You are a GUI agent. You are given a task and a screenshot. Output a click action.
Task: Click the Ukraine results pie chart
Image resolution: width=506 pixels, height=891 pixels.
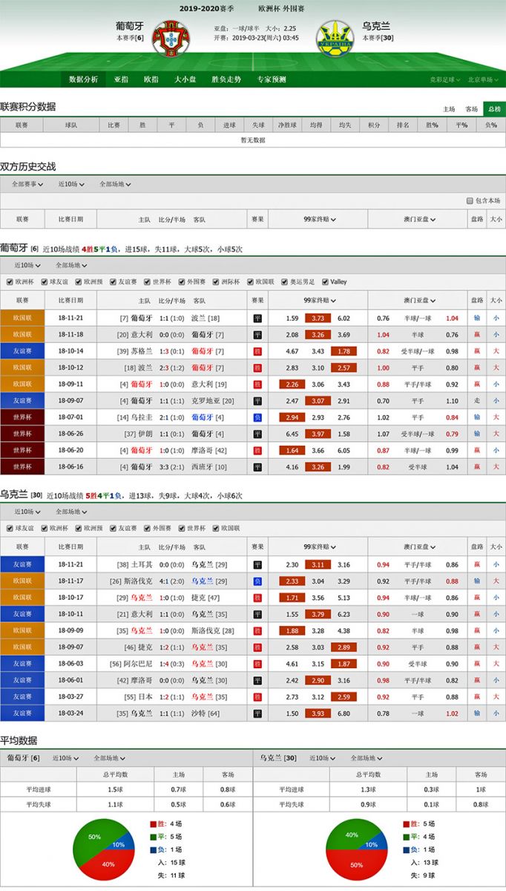point(358,849)
